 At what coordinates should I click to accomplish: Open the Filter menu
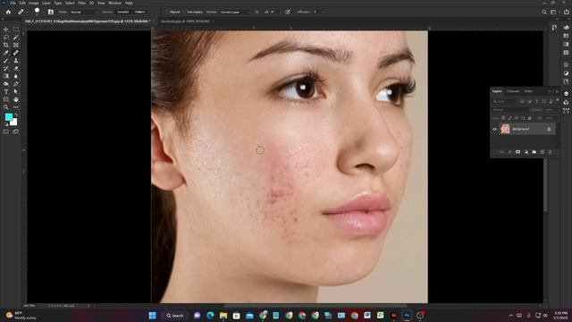pyautogui.click(x=81, y=3)
